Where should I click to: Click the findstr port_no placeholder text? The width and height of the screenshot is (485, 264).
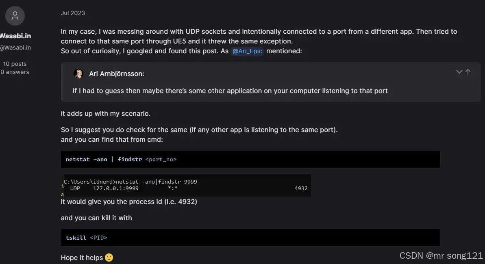tap(161, 159)
